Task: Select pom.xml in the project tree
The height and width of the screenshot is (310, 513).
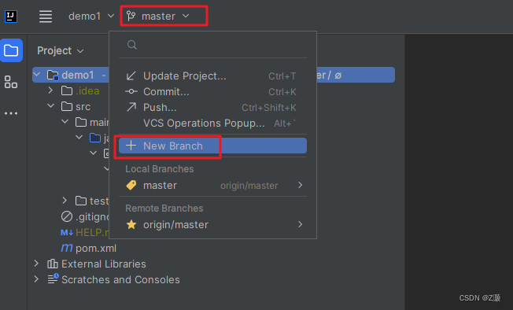Action: [x=96, y=248]
